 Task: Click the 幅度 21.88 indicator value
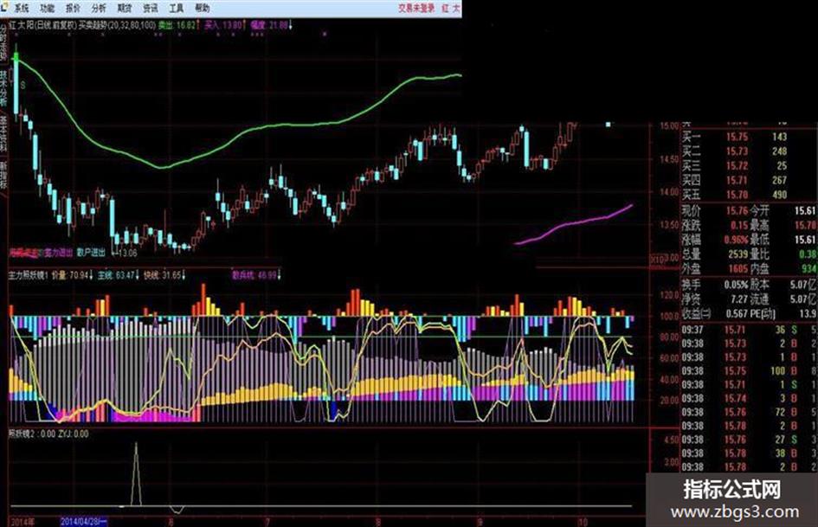[x=269, y=24]
